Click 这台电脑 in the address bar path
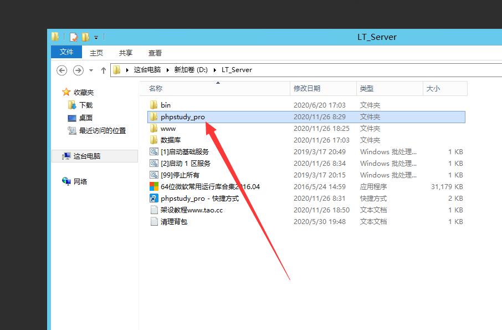 coord(147,70)
